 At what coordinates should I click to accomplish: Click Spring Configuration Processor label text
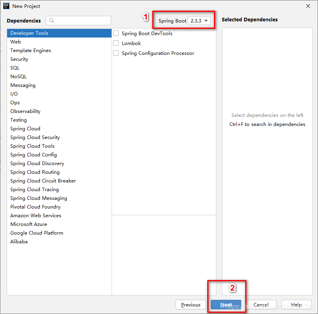pos(158,53)
